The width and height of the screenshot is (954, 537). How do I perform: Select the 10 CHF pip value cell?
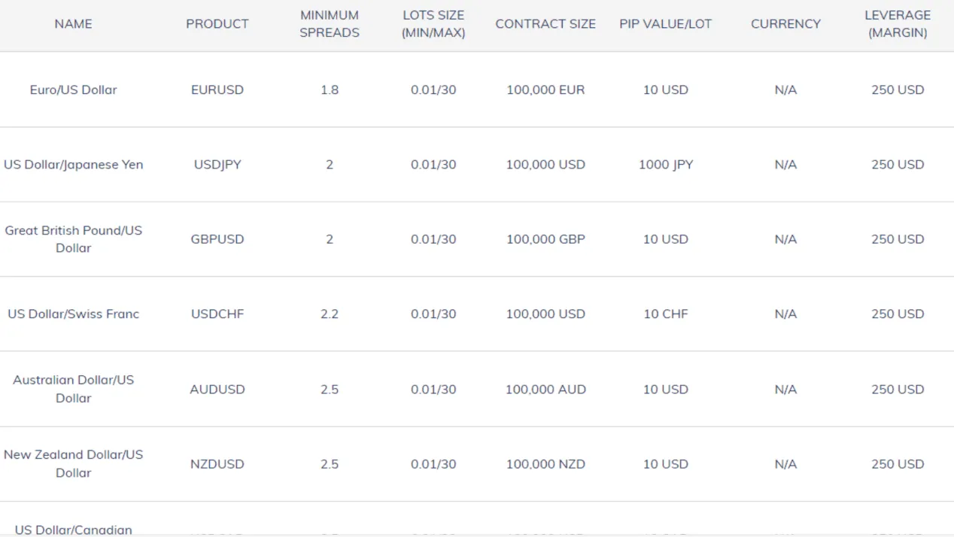666,314
